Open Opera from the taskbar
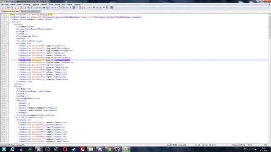 65,149
